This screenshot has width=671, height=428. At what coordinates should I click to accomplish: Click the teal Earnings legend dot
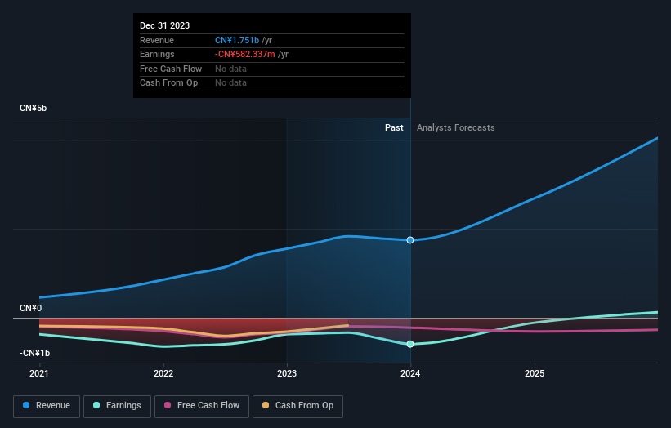96,405
